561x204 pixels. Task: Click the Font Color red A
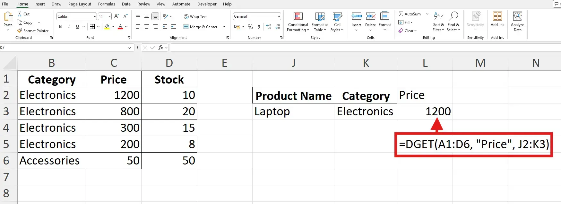120,27
